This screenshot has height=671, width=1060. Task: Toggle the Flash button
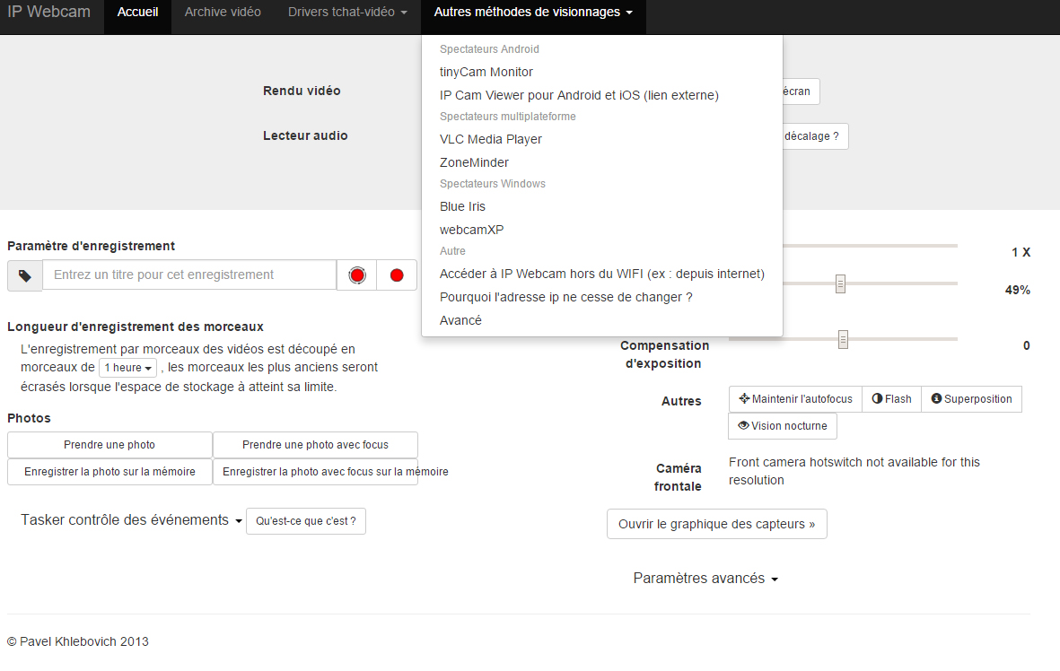(891, 398)
